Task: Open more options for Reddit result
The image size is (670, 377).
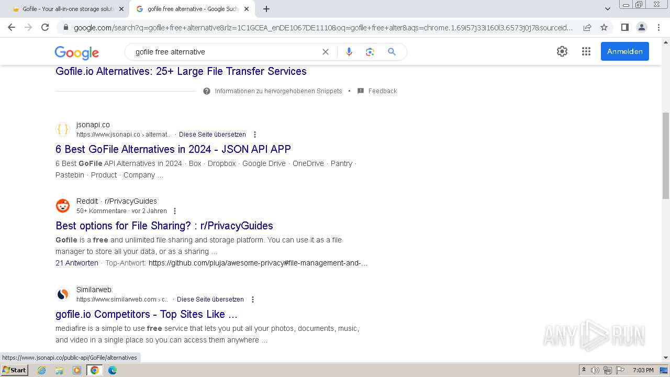Action: tap(175, 211)
